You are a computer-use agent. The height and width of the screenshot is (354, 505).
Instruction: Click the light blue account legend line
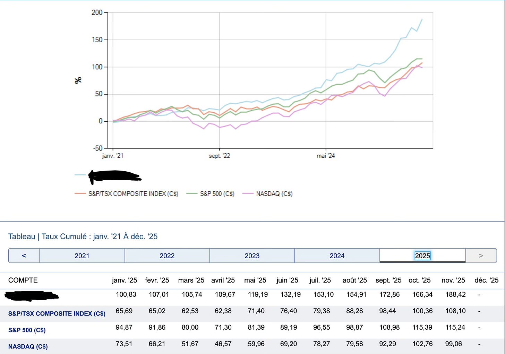click(x=80, y=175)
